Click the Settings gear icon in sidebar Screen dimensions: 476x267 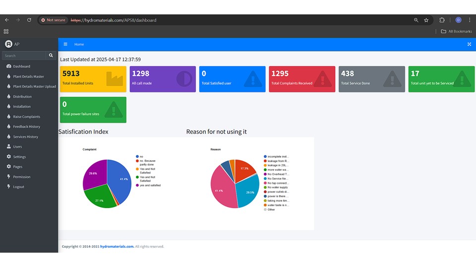[8, 157]
